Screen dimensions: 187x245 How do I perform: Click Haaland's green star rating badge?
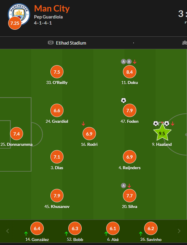tap(162, 133)
